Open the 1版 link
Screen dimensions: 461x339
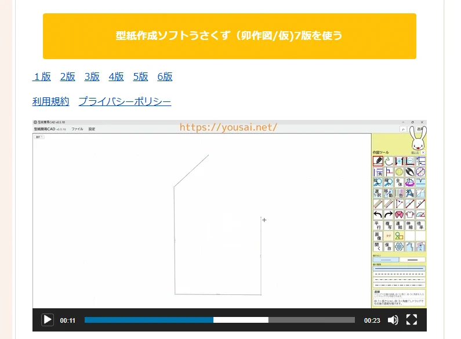click(x=42, y=76)
